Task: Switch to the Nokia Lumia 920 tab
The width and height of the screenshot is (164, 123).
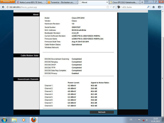Action: click(x=31, y=2)
